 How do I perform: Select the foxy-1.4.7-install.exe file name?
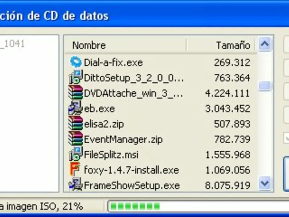[131, 170]
